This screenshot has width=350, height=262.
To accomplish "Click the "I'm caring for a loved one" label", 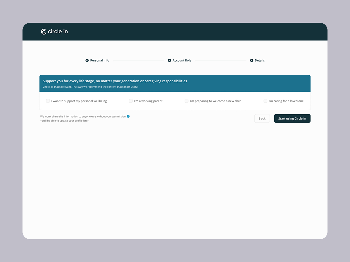I will [x=286, y=101].
